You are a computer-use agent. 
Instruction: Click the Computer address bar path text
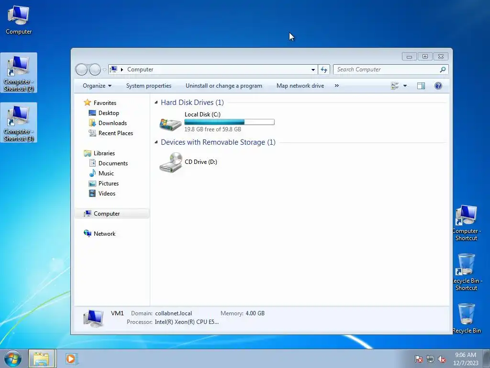(x=140, y=69)
